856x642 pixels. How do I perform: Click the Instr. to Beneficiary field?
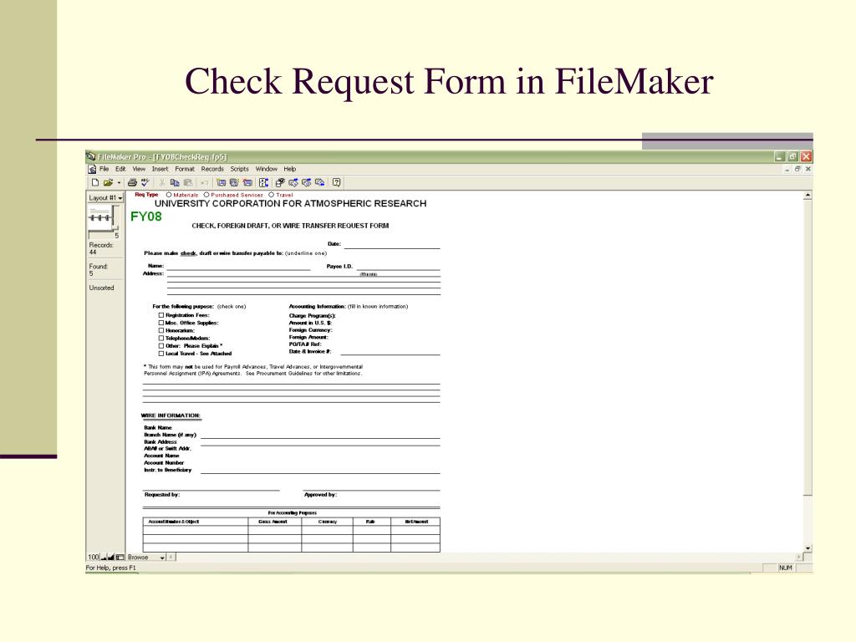point(320,470)
